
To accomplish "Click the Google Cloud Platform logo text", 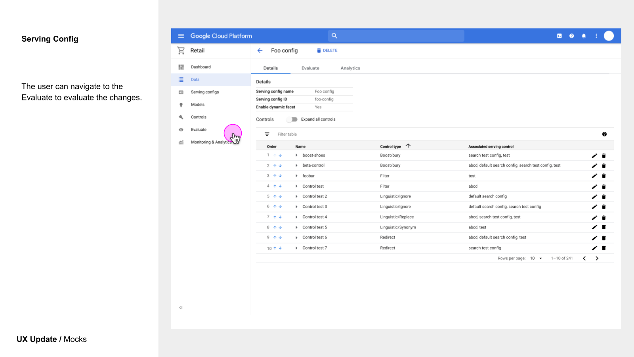I will click(221, 36).
